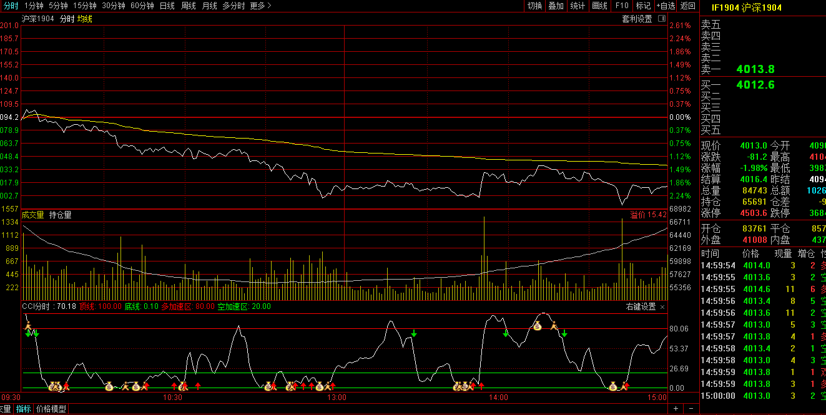Click the panel toggle icon beside 套利设置
The image size is (826, 415).
(661, 19)
